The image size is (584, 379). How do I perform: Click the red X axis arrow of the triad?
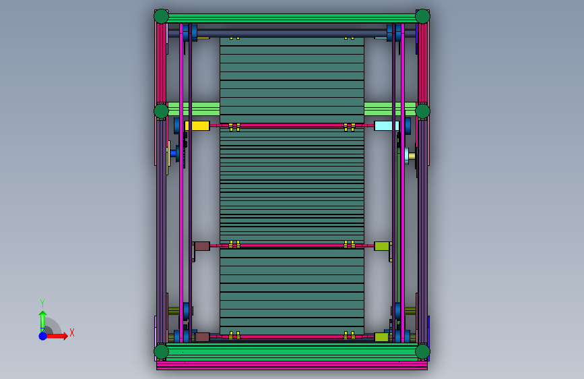[x=57, y=336]
